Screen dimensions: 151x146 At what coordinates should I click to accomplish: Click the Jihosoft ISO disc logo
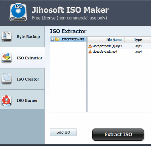click(x=18, y=12)
